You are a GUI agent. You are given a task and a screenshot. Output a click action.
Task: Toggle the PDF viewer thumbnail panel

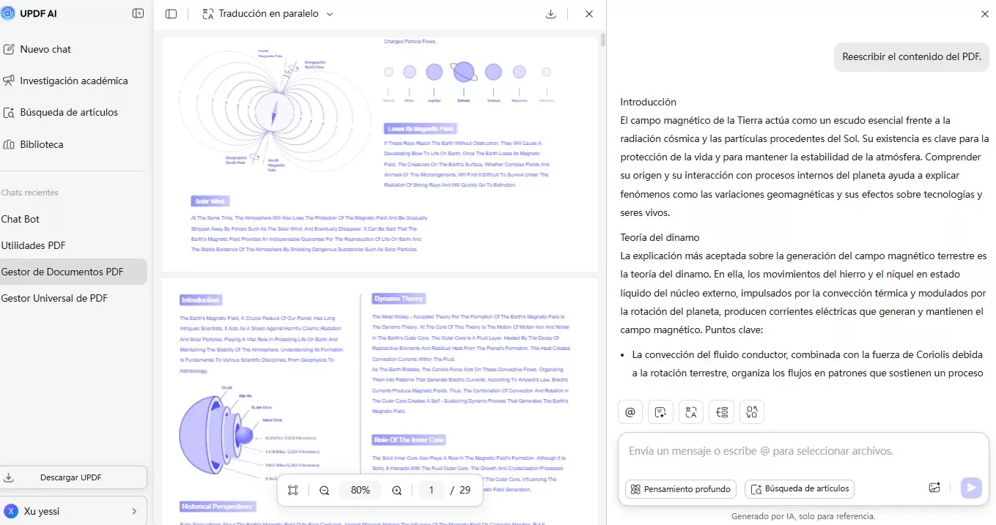pos(171,14)
